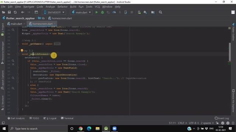The height and width of the screenshot is (132, 236).
Task: Toggle the Structure side panel
Action: point(3,103)
